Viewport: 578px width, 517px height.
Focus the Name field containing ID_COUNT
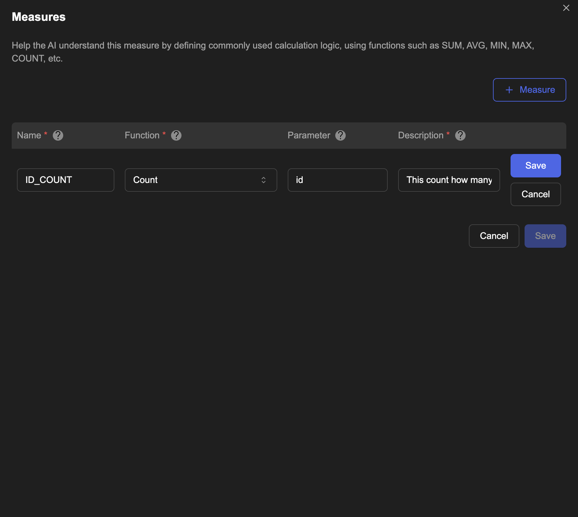(65, 180)
